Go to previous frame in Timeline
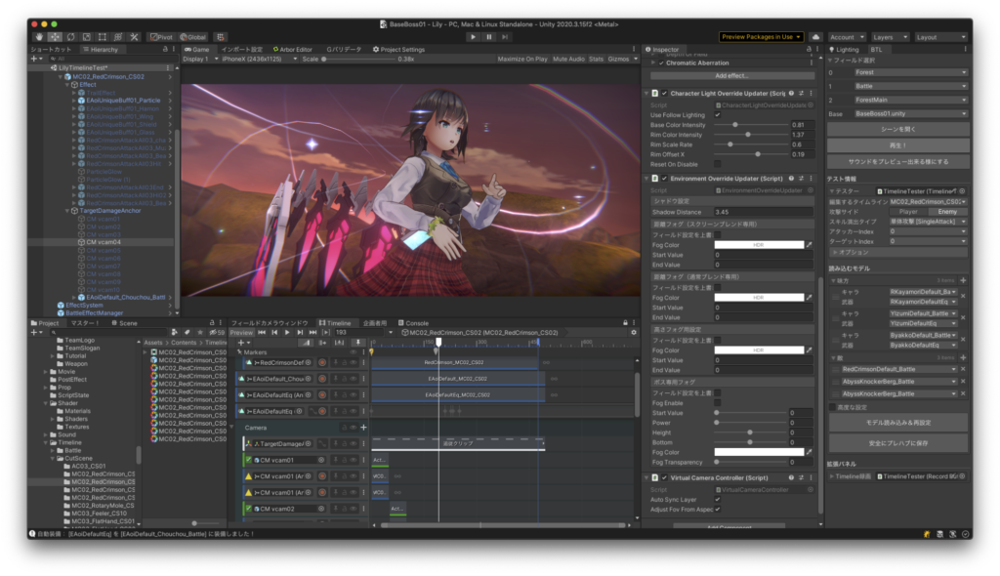The height and width of the screenshot is (576, 1000). tap(274, 332)
